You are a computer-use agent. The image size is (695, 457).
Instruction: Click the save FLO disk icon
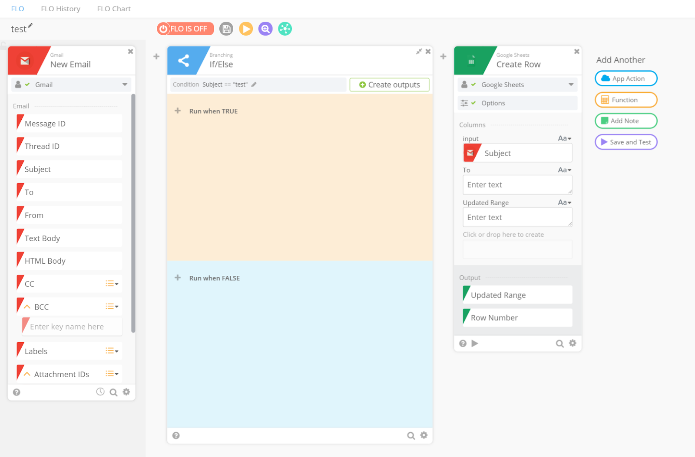(226, 29)
